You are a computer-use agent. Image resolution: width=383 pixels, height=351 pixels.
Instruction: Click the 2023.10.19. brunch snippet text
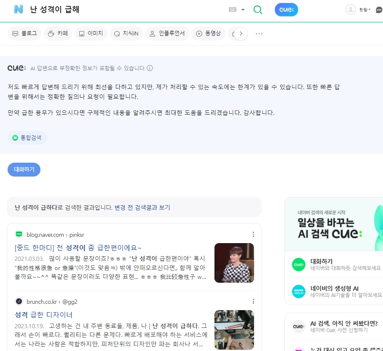click(x=111, y=335)
